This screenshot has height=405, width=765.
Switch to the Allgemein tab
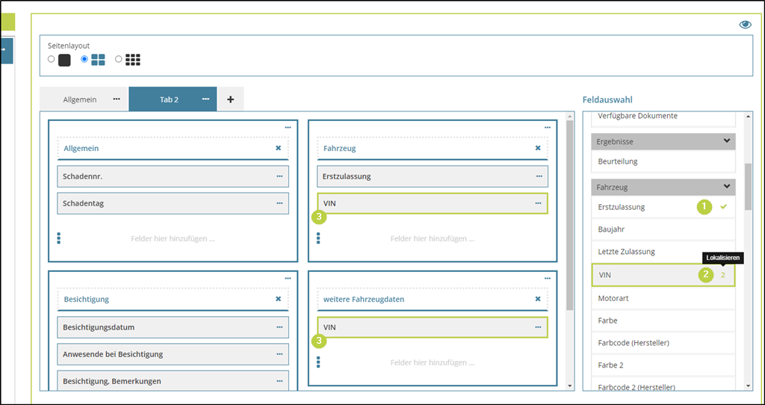click(80, 99)
